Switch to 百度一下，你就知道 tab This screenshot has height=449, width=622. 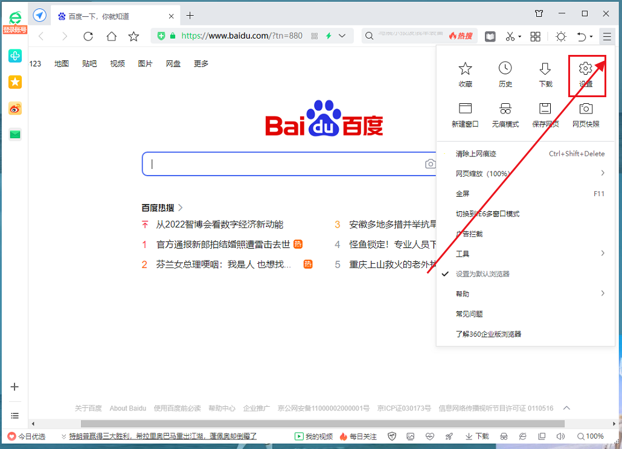tap(115, 16)
